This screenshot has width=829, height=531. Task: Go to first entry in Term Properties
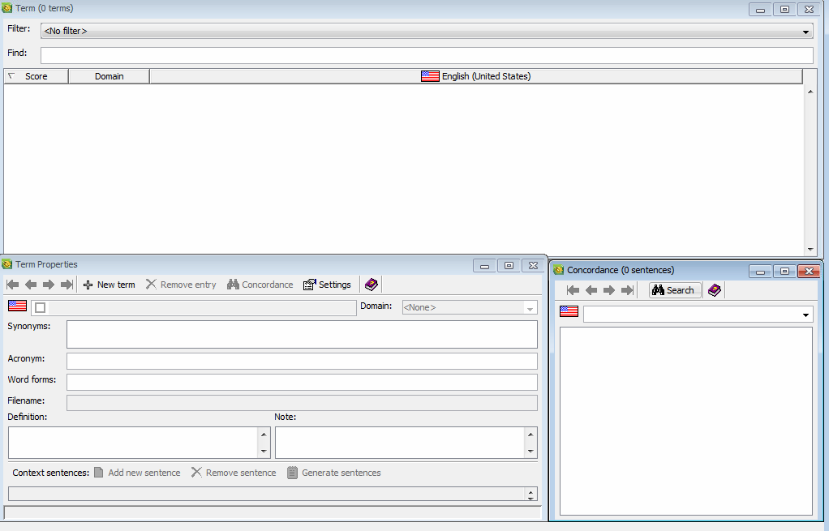pyautogui.click(x=12, y=285)
